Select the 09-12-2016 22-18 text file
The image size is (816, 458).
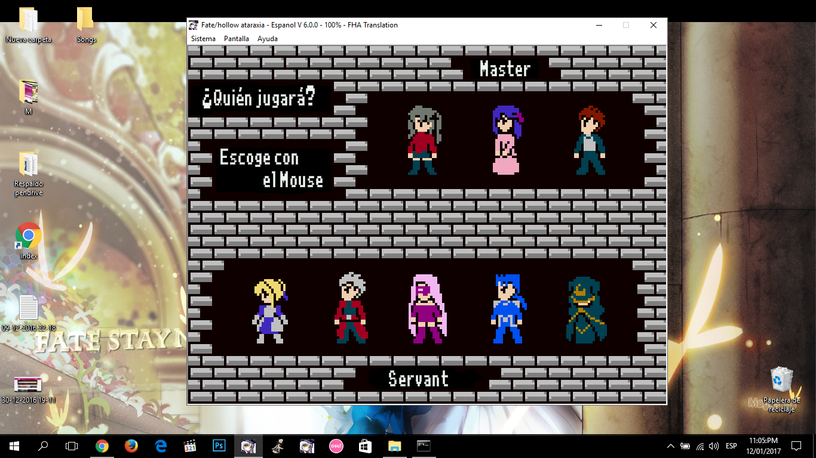[x=29, y=313]
